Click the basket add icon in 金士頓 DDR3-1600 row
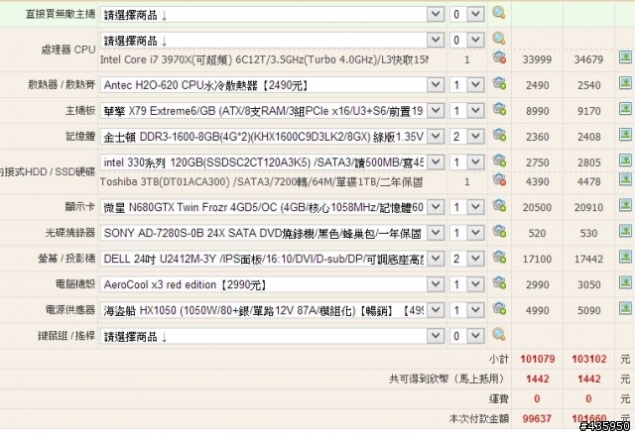The width and height of the screenshot is (635, 434). click(x=499, y=135)
